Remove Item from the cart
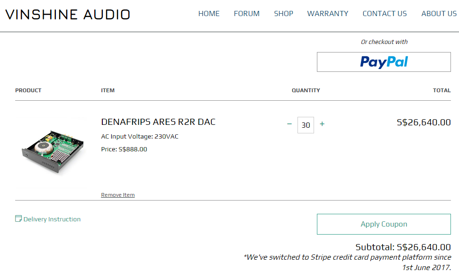Viewport: 459px width, 280px height. [117, 195]
